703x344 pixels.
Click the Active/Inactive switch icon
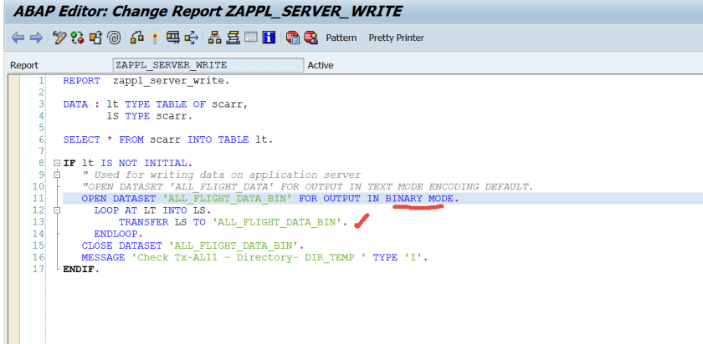coord(77,38)
